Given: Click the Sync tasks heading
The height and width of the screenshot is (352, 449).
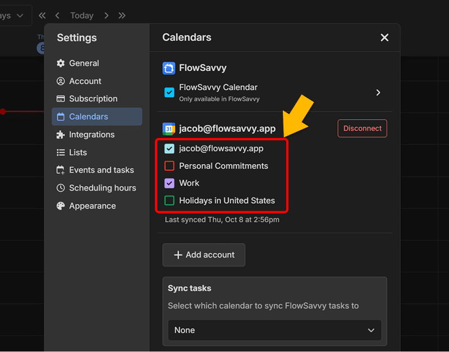Looking at the screenshot, I should (x=190, y=289).
